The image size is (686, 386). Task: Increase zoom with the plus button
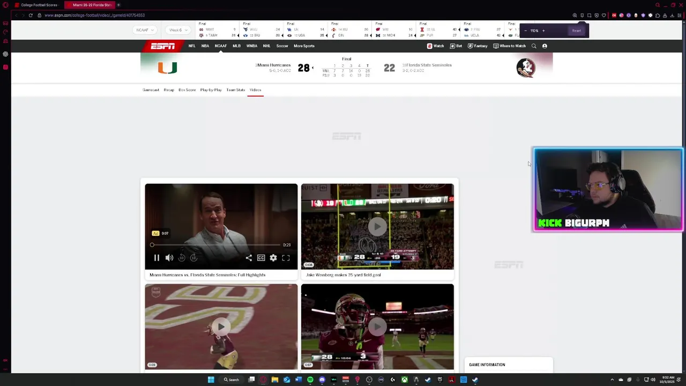543,31
